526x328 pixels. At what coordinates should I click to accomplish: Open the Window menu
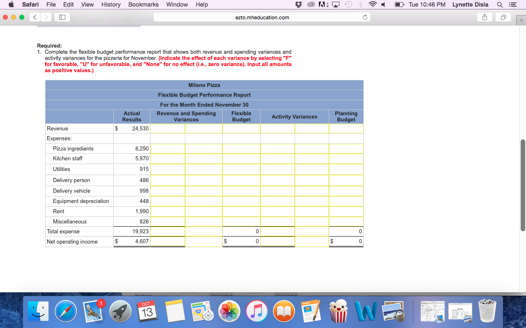point(177,5)
